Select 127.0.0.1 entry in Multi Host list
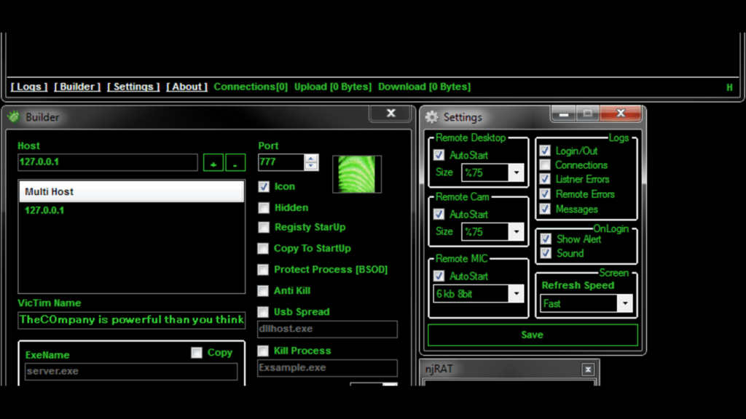The width and height of the screenshot is (746, 419). click(x=44, y=210)
